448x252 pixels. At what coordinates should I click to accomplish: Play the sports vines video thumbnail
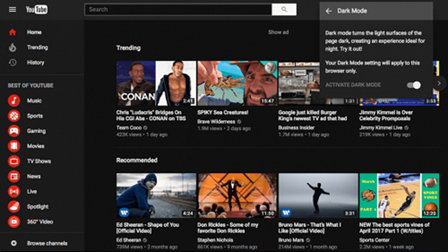coord(399,196)
